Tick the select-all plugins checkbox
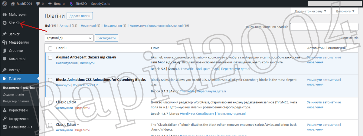 click(50, 48)
